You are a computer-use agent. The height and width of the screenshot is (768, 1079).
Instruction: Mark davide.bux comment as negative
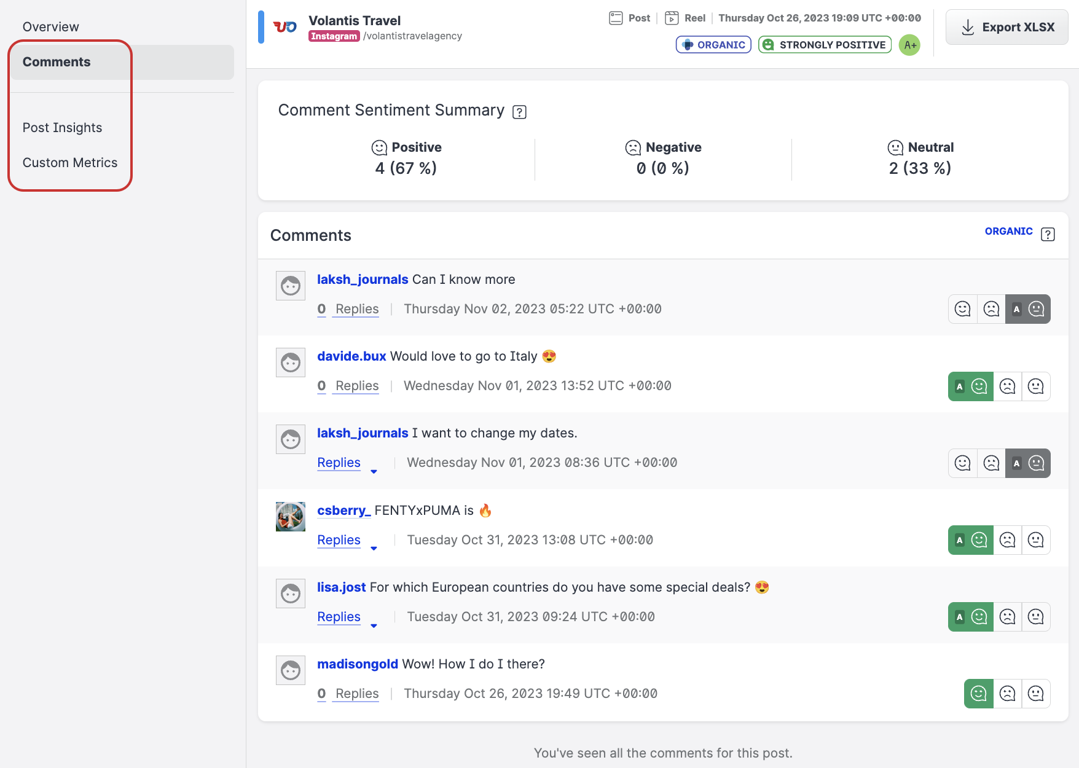(x=1007, y=386)
